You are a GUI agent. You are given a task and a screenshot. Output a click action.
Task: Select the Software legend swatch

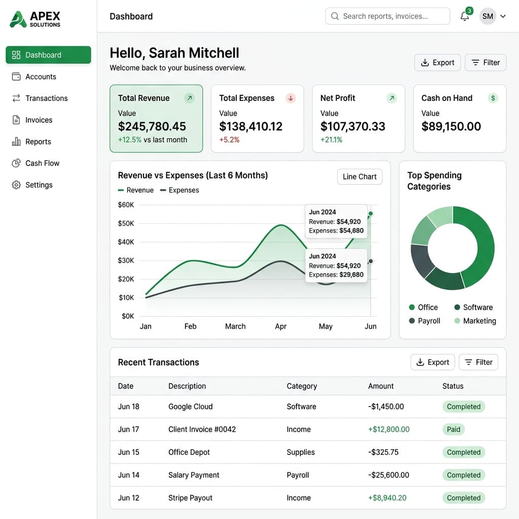457,308
